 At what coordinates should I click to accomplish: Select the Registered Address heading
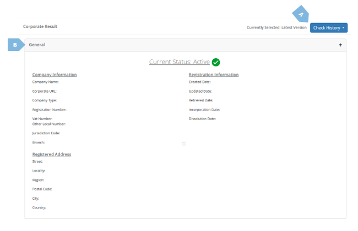[52, 154]
